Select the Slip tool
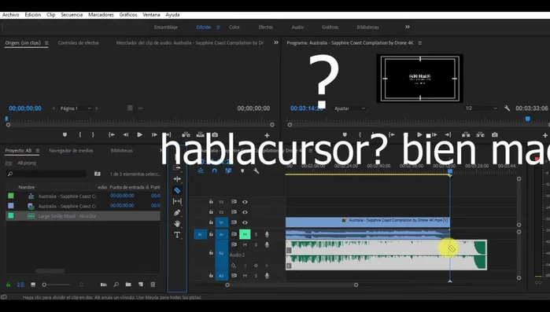 point(177,201)
